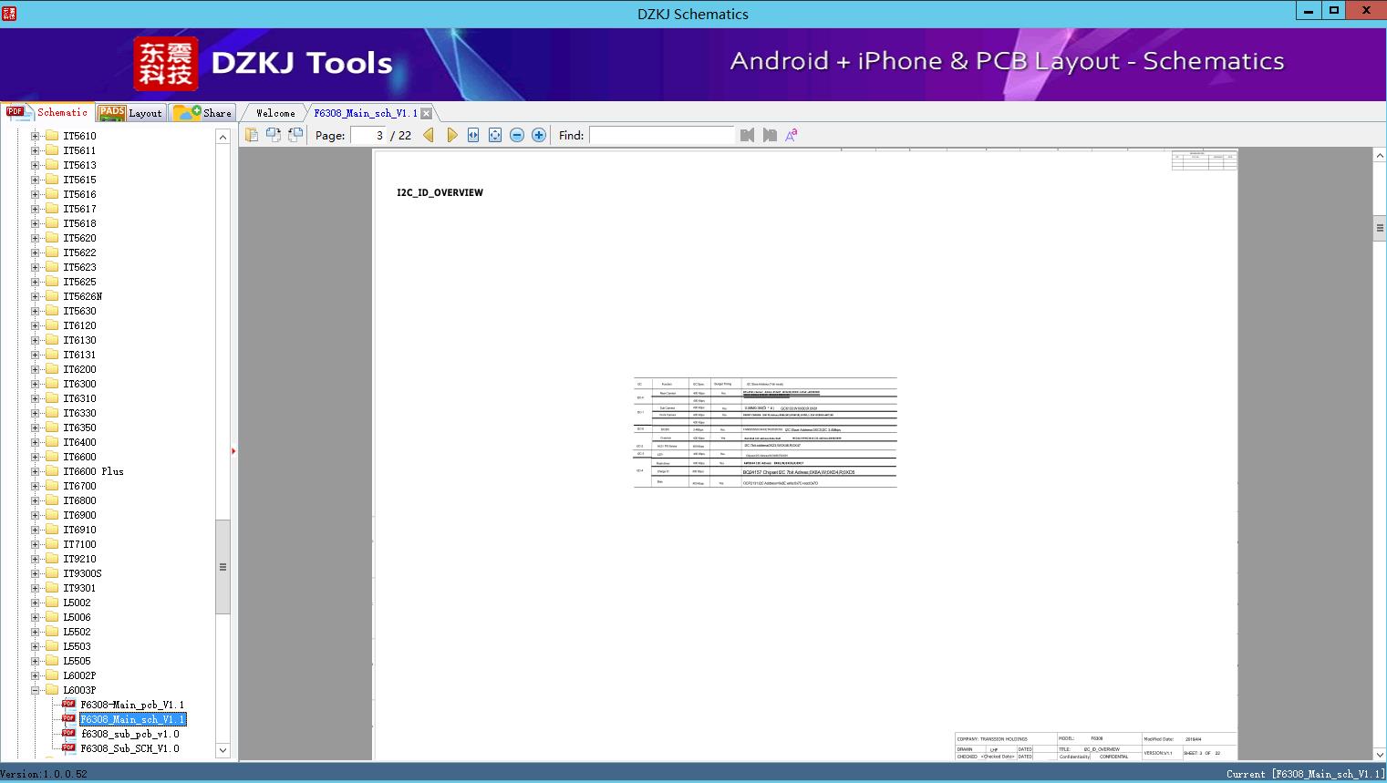This screenshot has height=783, width=1387.
Task: Zoom out of the schematic
Action: [517, 135]
